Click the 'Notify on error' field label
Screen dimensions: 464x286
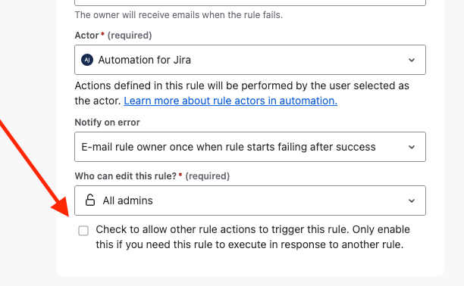(107, 123)
